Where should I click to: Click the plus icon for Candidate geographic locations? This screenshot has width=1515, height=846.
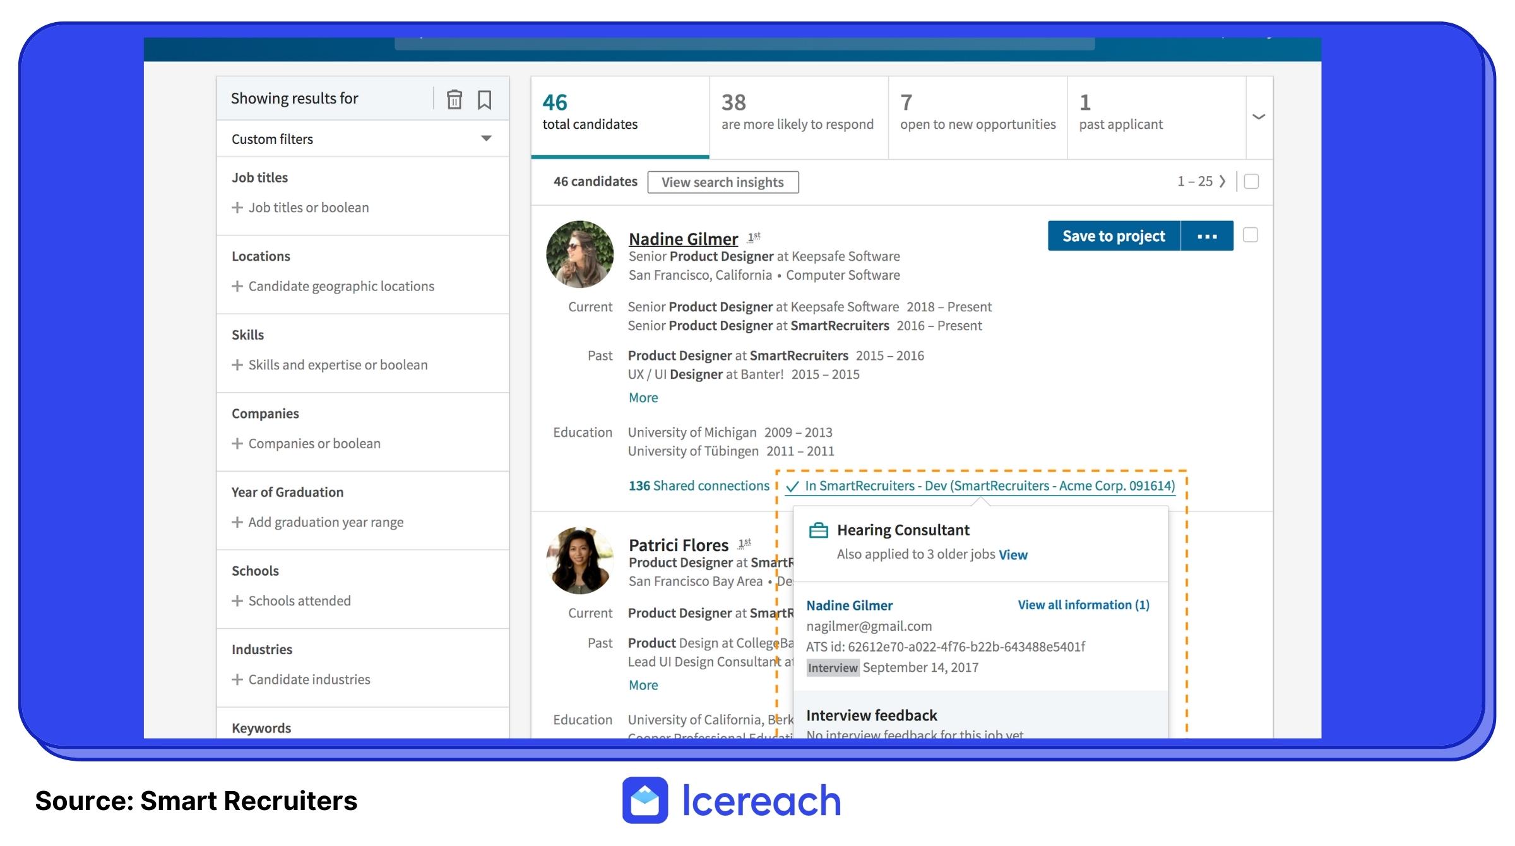click(x=237, y=287)
